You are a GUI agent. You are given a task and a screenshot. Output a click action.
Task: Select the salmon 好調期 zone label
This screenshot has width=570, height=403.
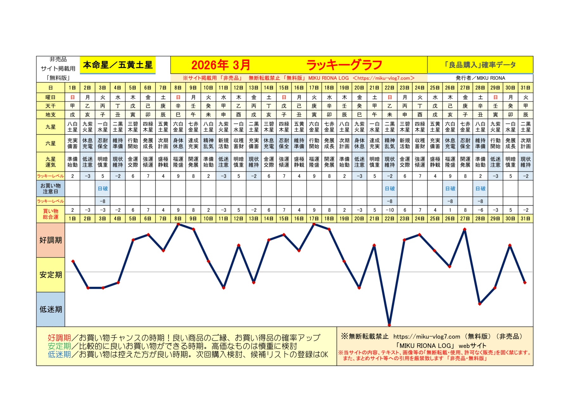click(x=51, y=240)
